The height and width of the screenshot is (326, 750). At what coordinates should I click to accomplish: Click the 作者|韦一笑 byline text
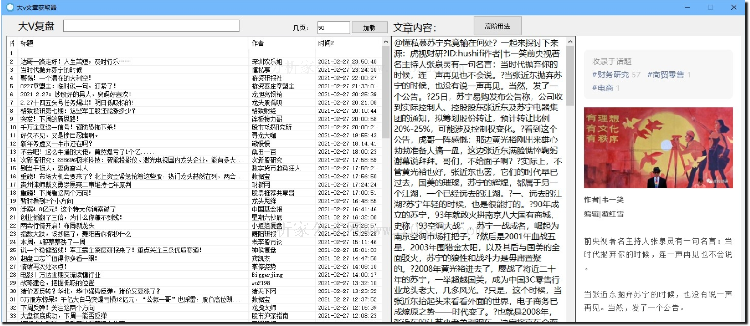604,199
